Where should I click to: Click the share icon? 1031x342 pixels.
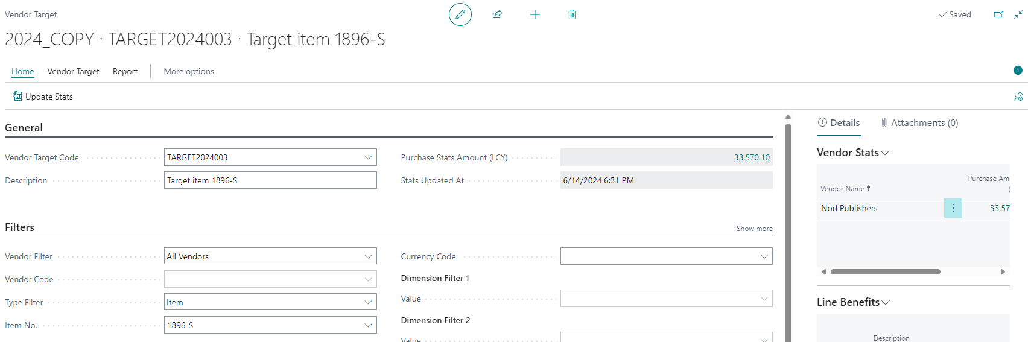[497, 14]
